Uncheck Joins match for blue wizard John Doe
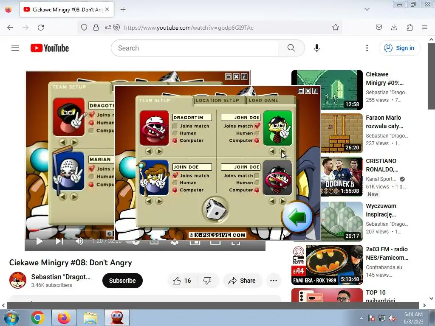This screenshot has width=435, height=326. 175,175
